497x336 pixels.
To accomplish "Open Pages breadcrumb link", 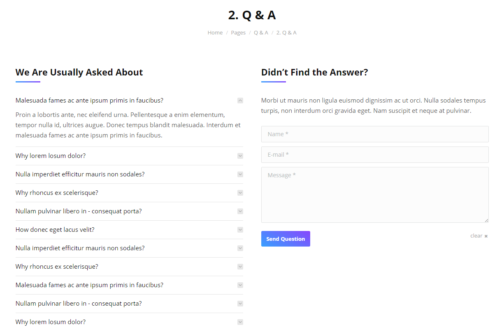I will pos(238,33).
